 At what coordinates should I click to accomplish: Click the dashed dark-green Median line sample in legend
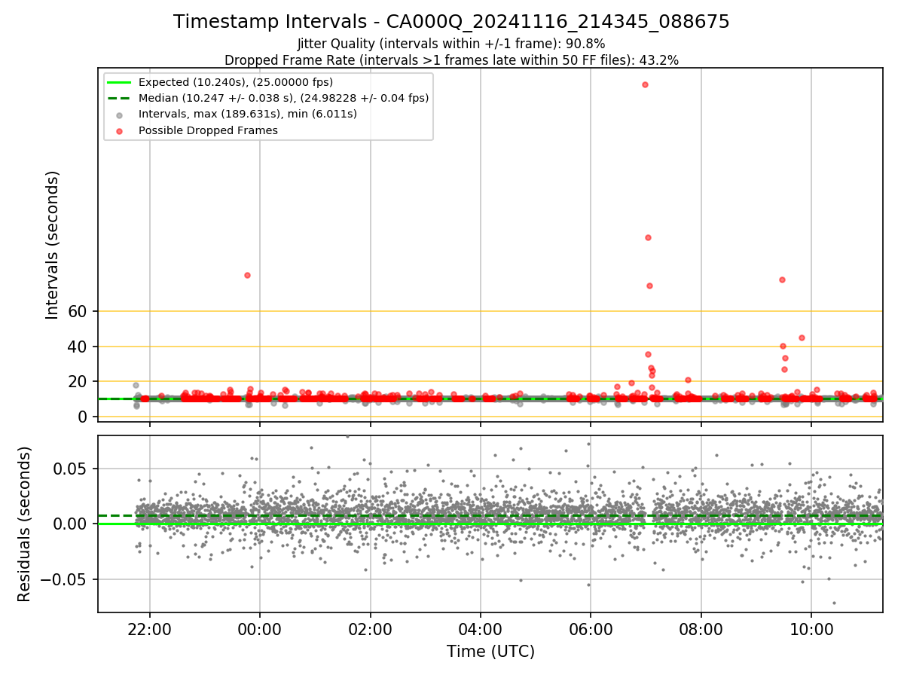pyautogui.click(x=120, y=98)
